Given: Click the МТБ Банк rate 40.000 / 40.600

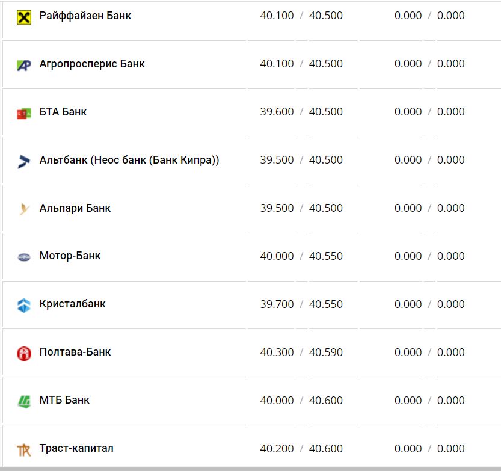Looking at the screenshot, I should coord(301,401).
